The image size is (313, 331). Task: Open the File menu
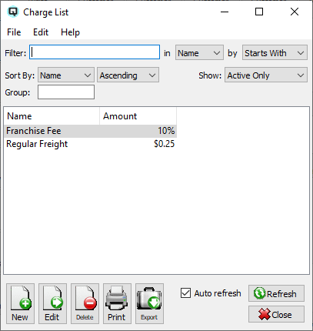click(14, 32)
